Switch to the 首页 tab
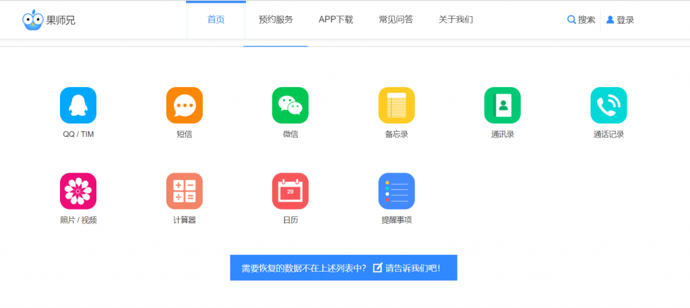690x308 pixels. coord(216,20)
